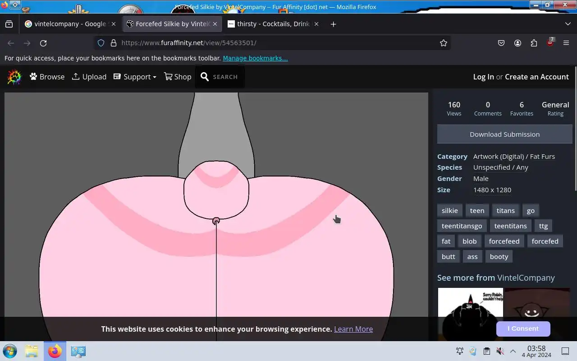
Task: Open the Shop link
Action: [178, 77]
